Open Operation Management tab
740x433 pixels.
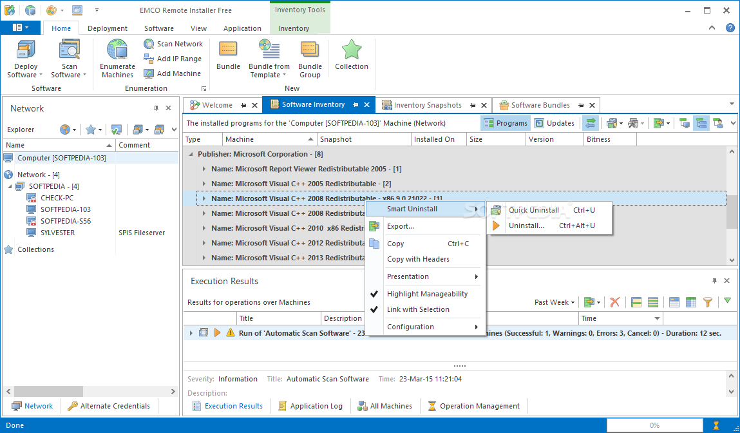[x=473, y=406]
